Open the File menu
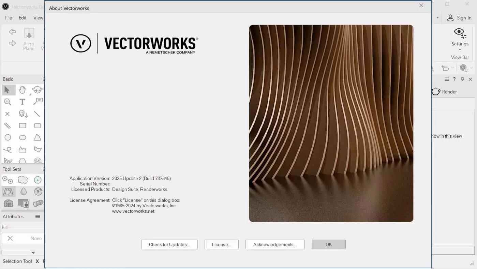 pyautogui.click(x=9, y=18)
